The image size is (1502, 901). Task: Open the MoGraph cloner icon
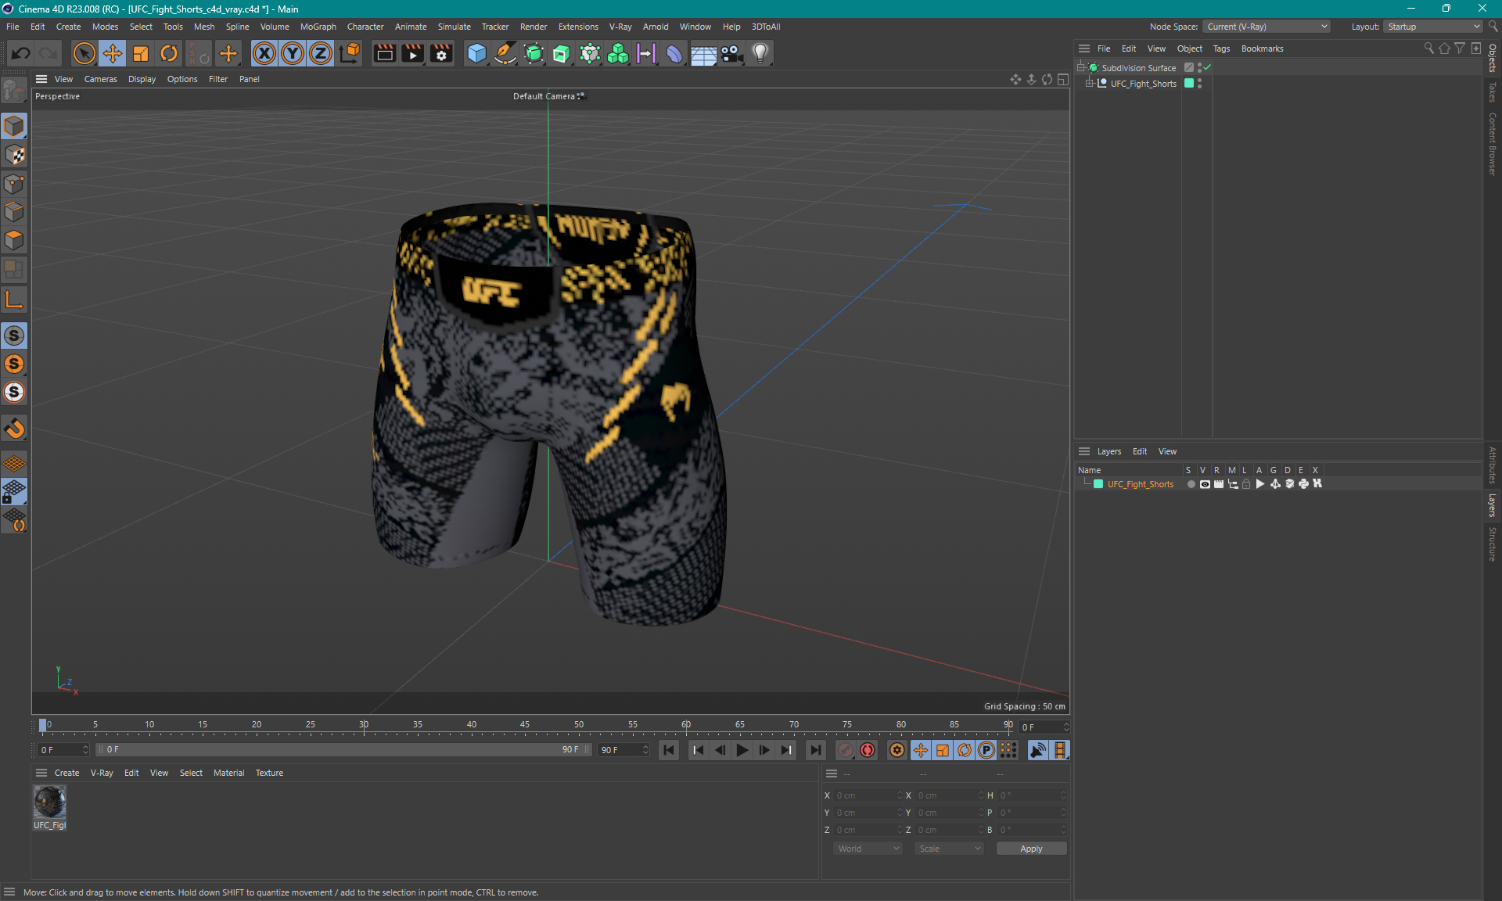618,53
